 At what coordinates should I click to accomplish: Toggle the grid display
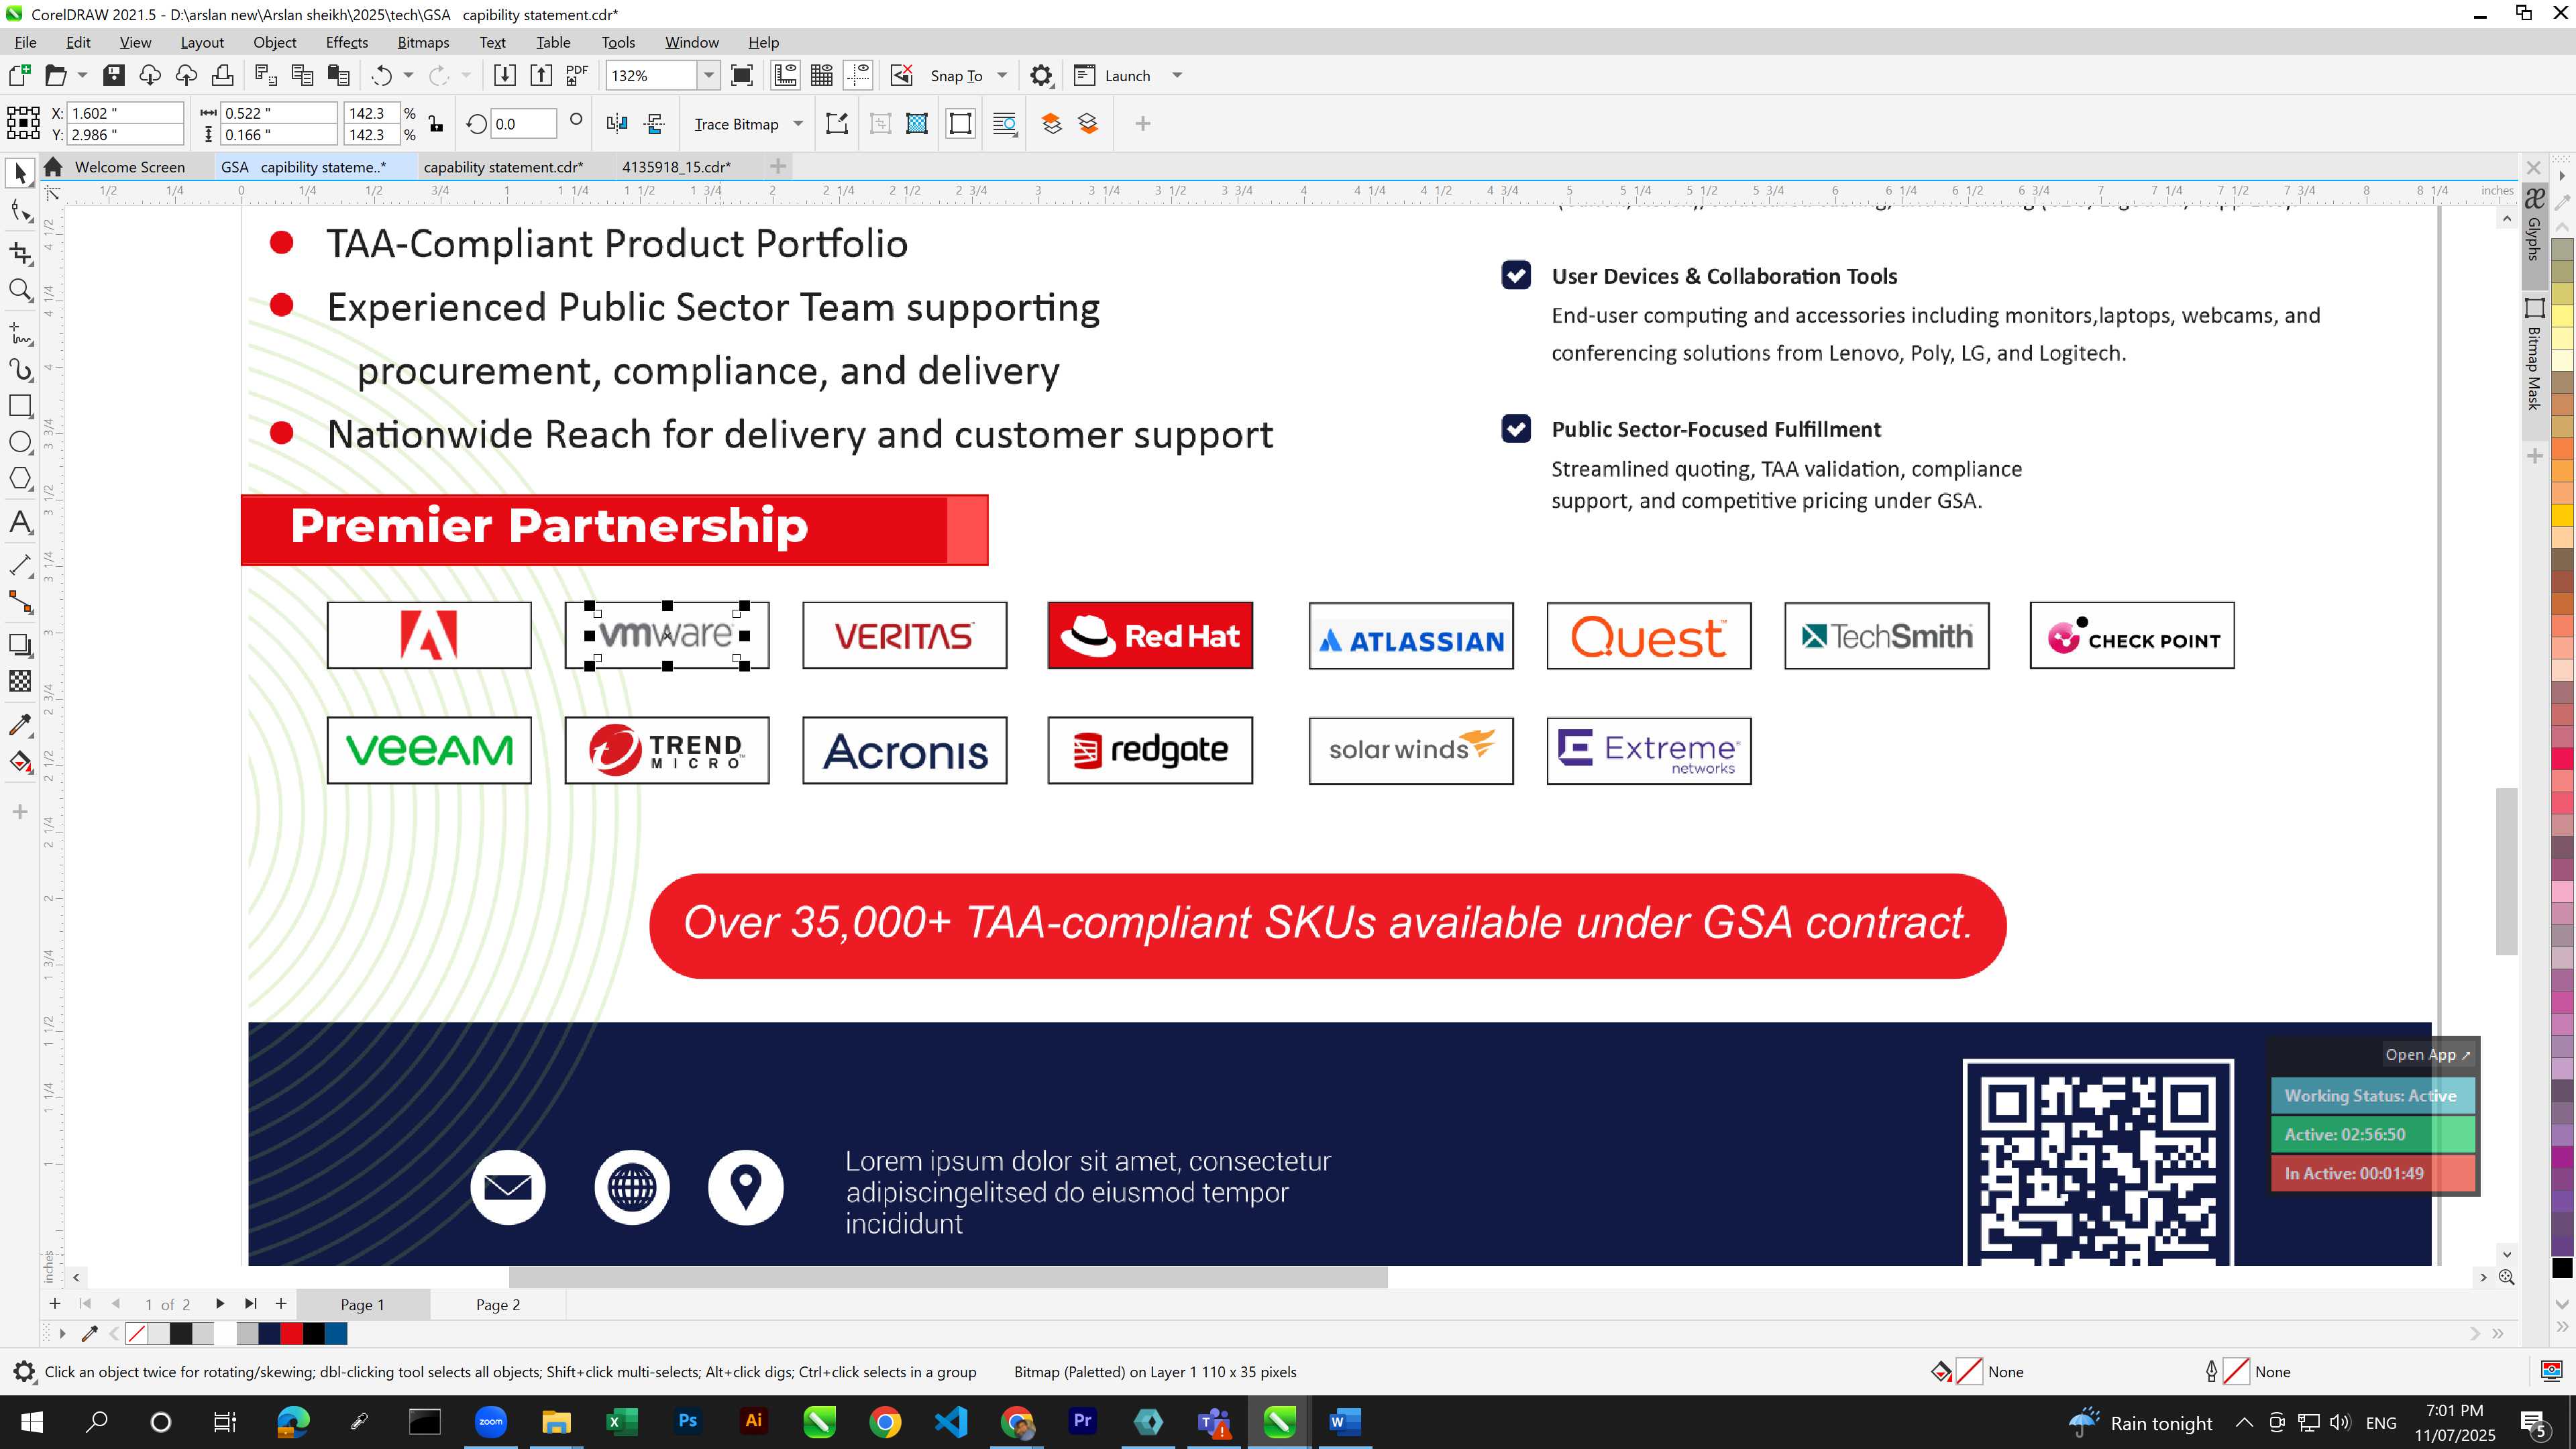coord(822,75)
